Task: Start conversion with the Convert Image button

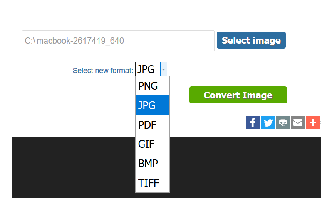Action: (x=238, y=95)
